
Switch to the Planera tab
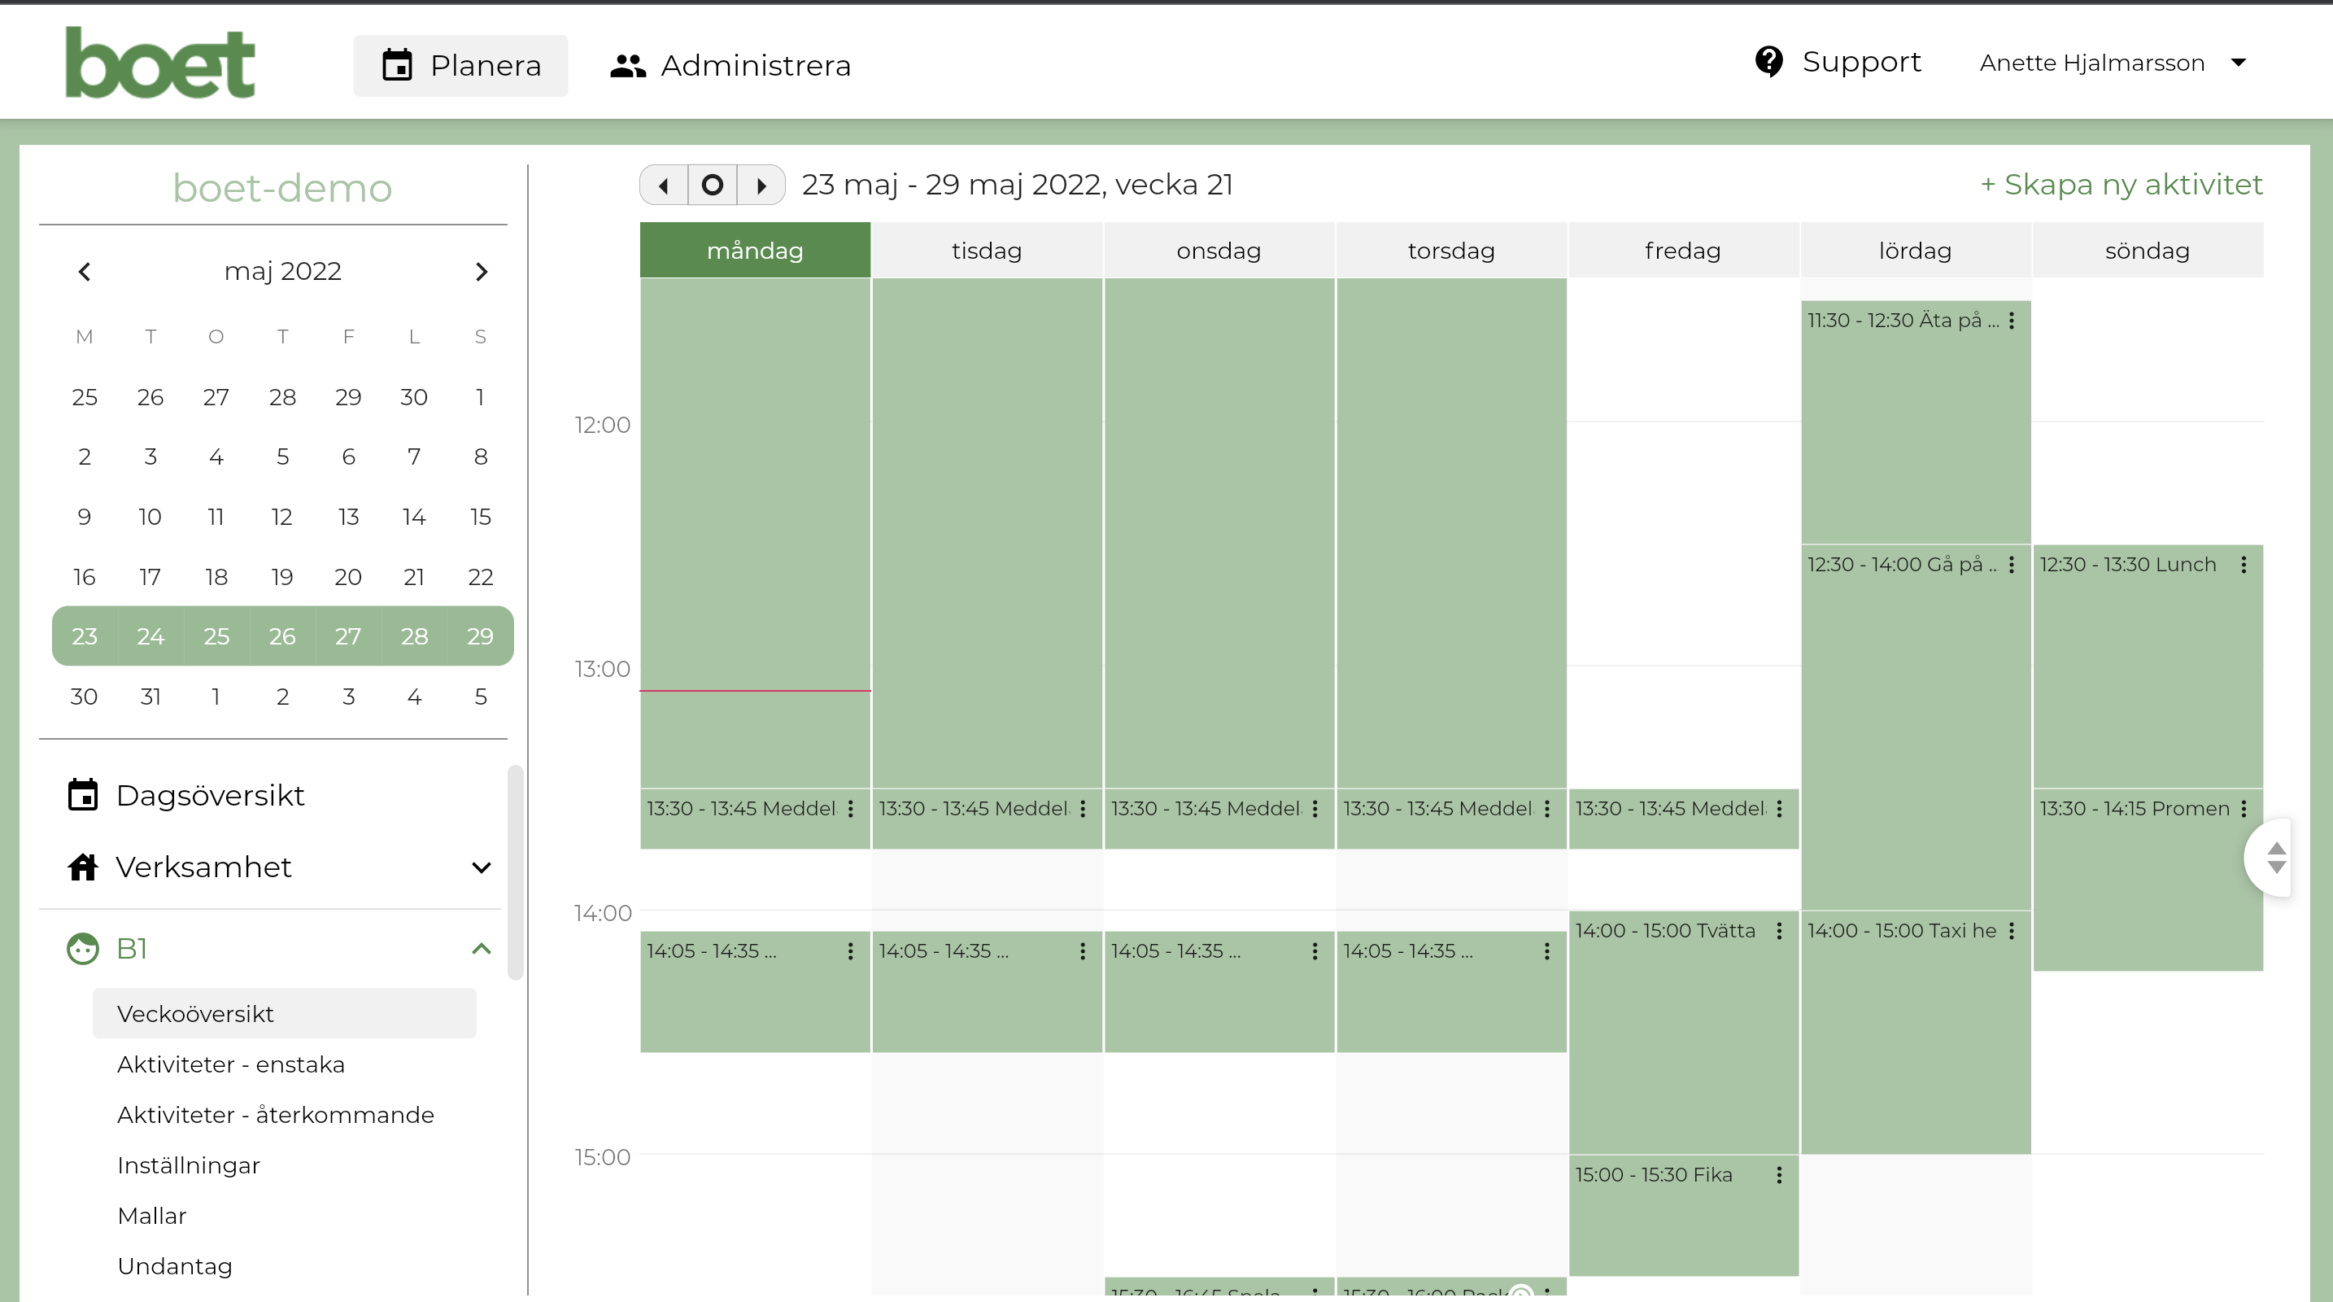tap(461, 65)
